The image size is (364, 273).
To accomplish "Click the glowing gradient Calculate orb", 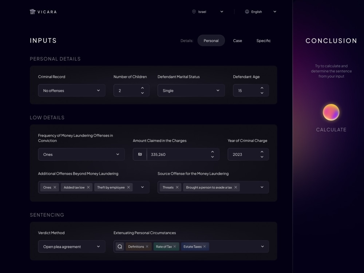I will (x=331, y=113).
